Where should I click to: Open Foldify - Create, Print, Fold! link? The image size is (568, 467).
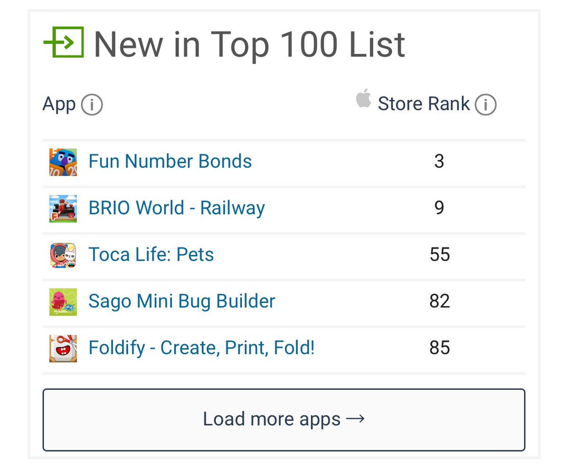[x=202, y=348]
